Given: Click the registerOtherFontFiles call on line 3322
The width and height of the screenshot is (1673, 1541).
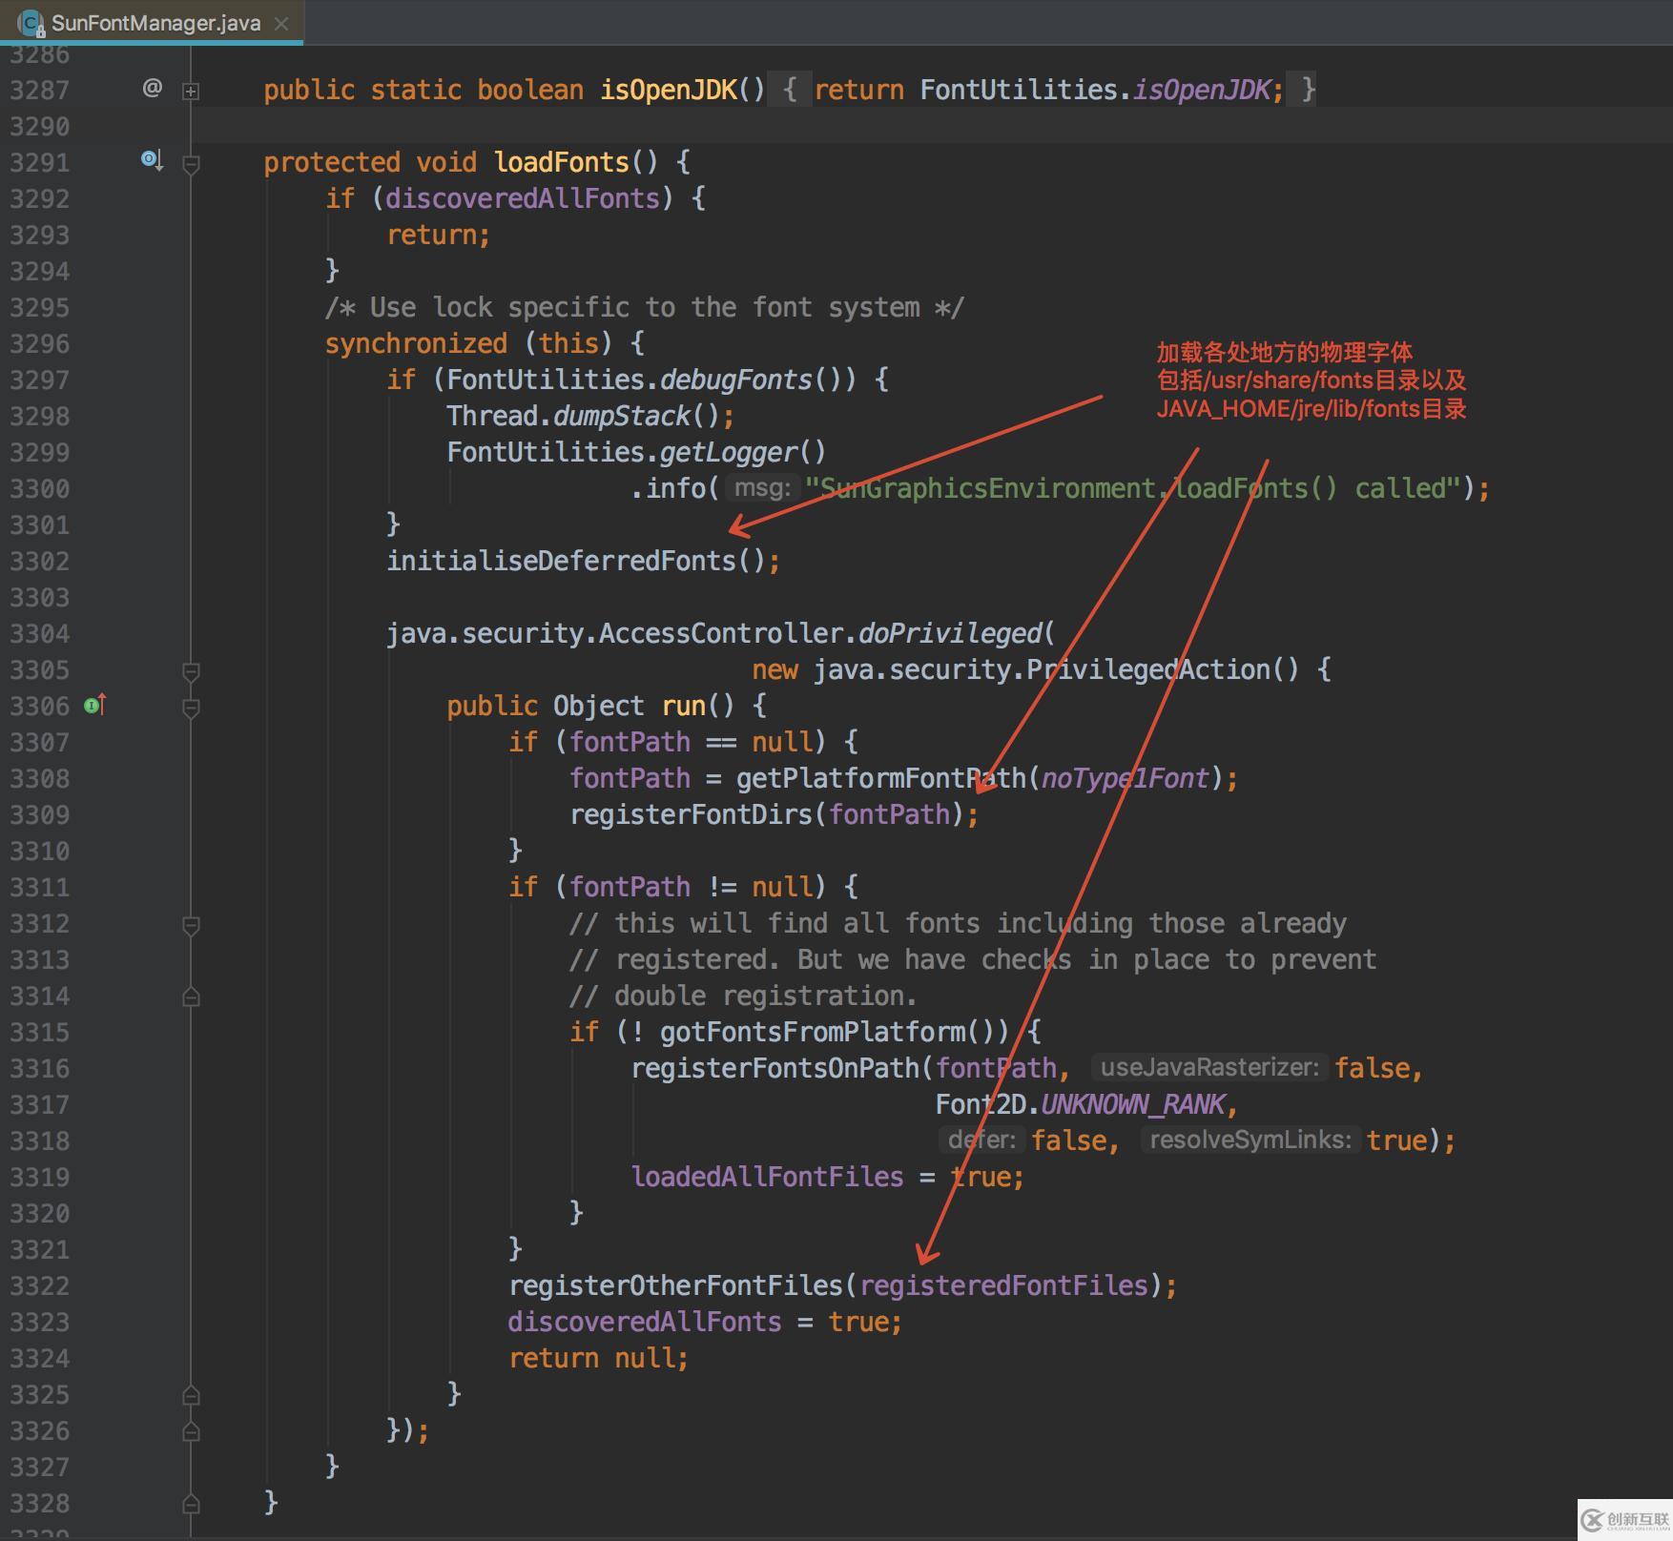Looking at the screenshot, I should click(675, 1285).
